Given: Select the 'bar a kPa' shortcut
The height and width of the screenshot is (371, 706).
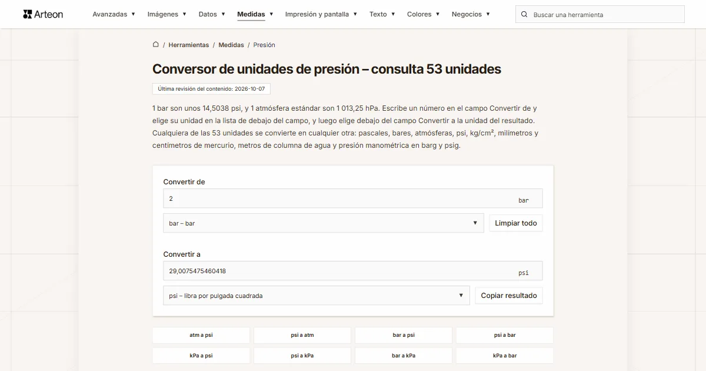Looking at the screenshot, I should (x=404, y=356).
